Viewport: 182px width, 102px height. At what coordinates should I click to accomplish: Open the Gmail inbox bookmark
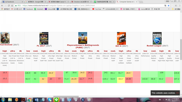[17, 9]
